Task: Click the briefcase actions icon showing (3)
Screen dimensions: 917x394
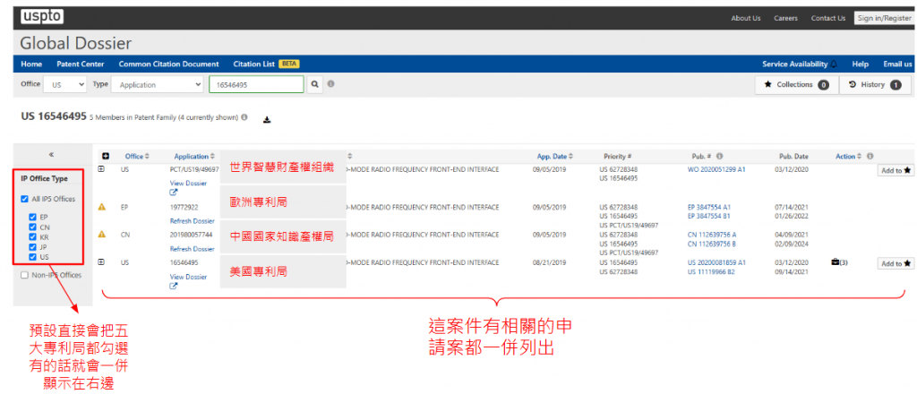Action: (x=836, y=262)
